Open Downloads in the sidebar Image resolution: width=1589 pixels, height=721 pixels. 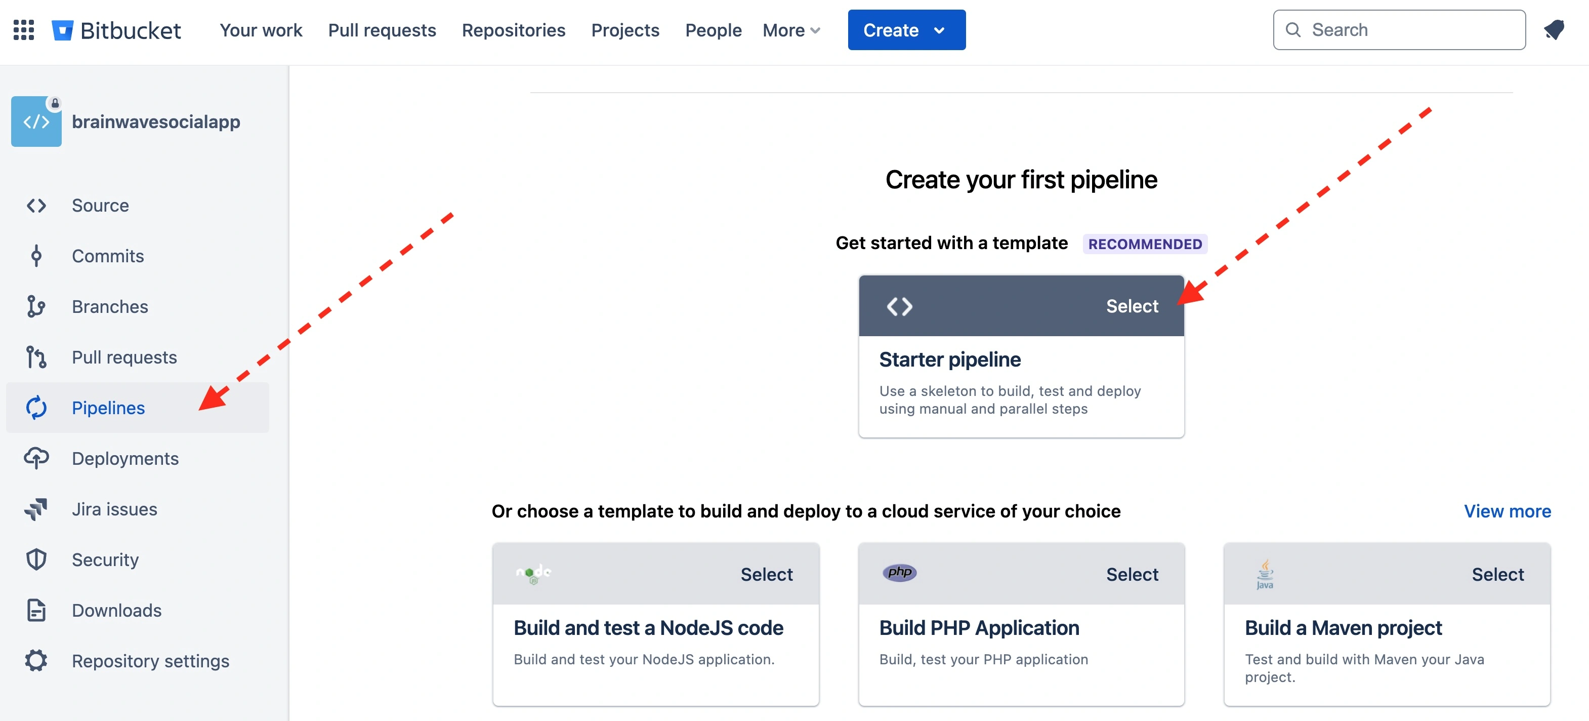[138, 611]
